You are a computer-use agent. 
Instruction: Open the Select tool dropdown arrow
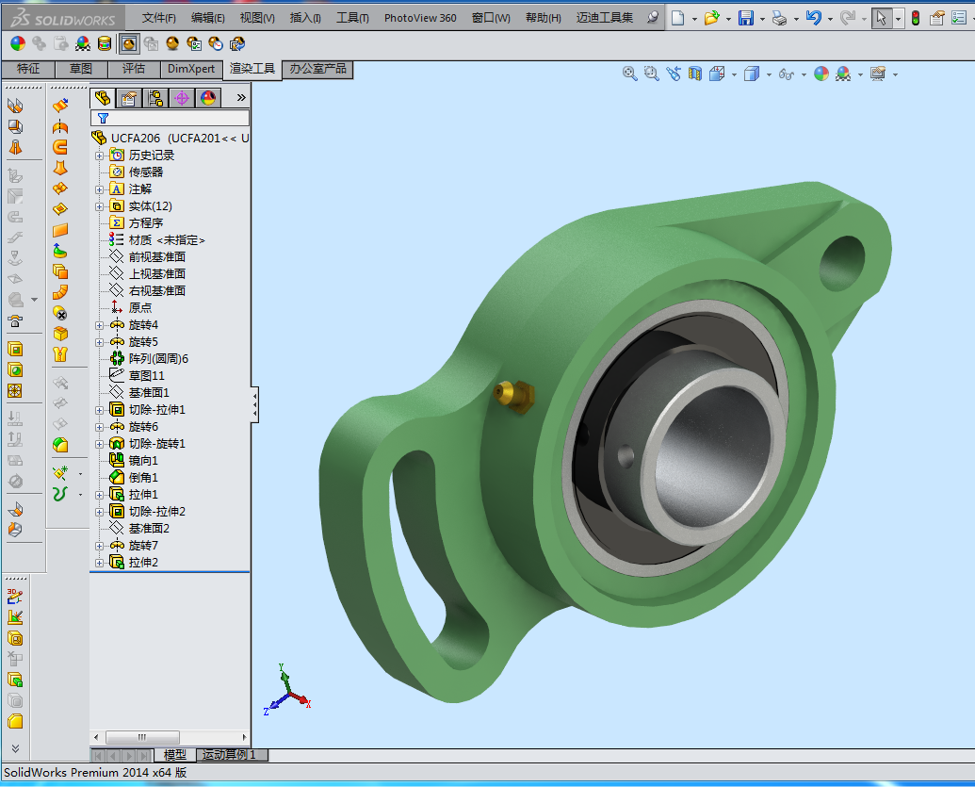point(897,19)
